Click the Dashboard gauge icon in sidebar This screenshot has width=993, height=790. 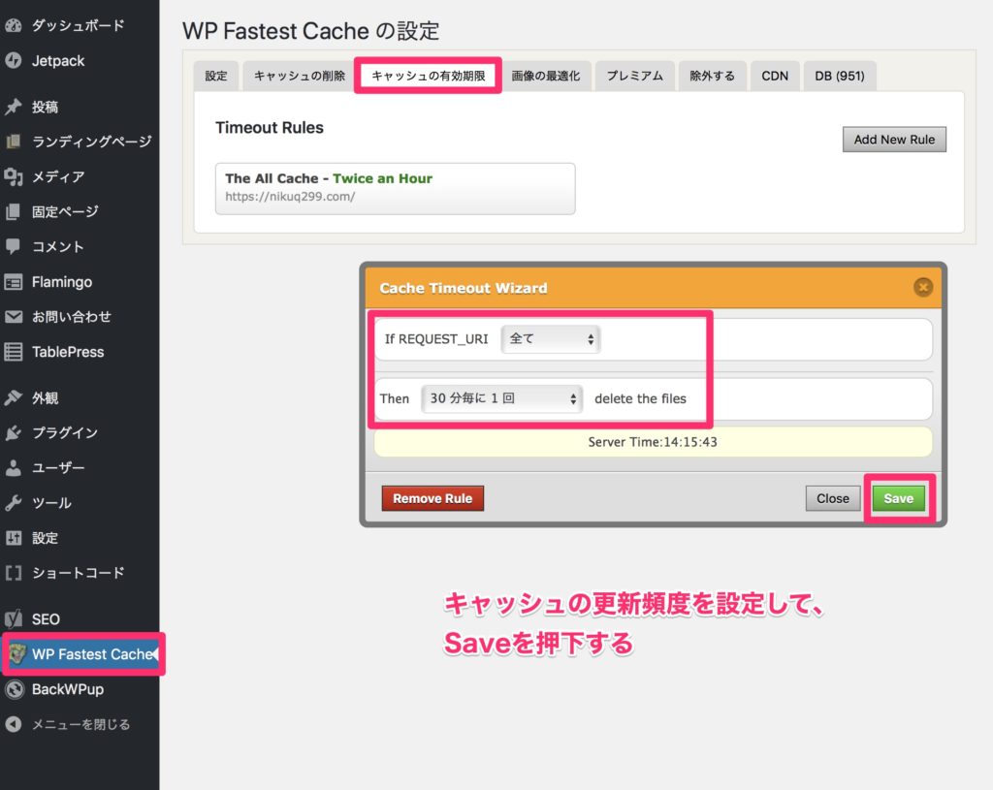[14, 25]
